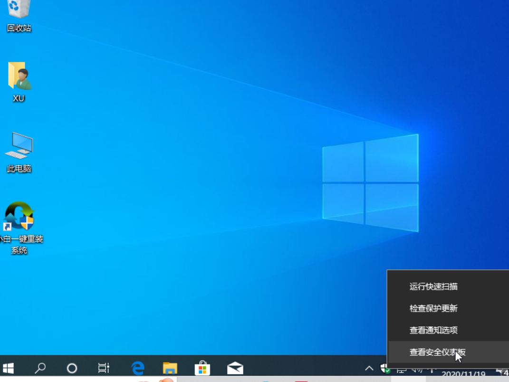Launch Cortana from the taskbar circle
Viewport: 509px width, 382px height.
click(72, 368)
